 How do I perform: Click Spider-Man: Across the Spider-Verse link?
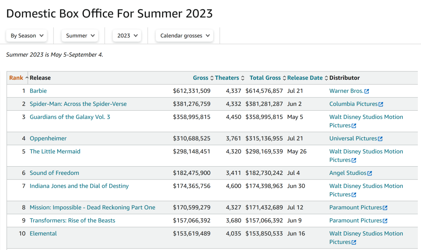tap(78, 104)
